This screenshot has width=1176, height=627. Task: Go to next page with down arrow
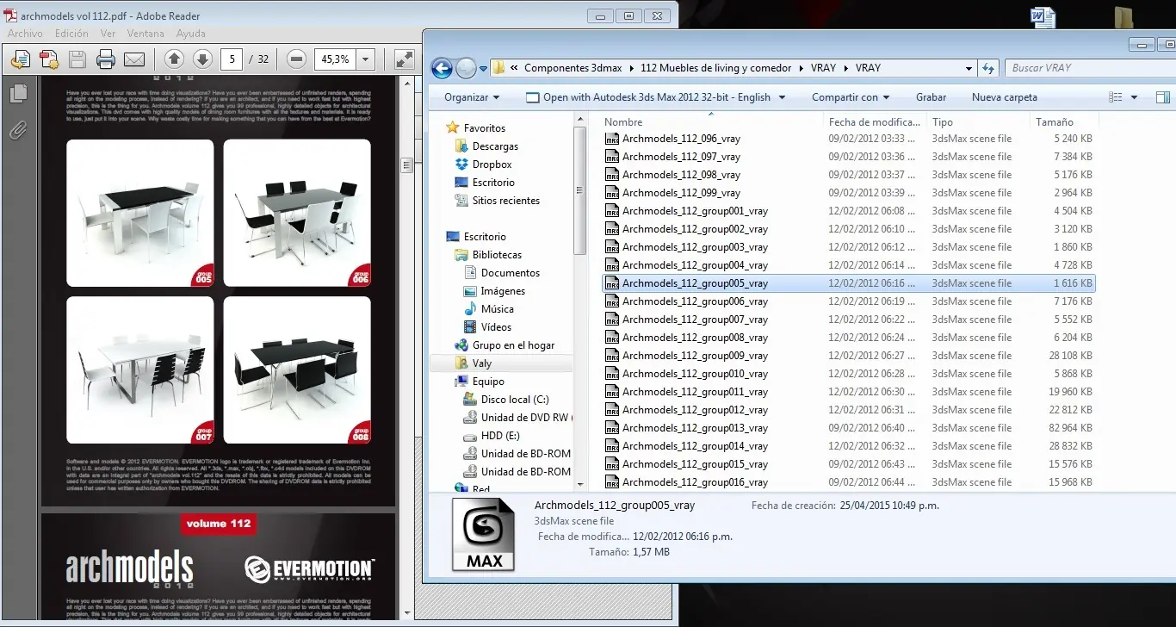[202, 59]
